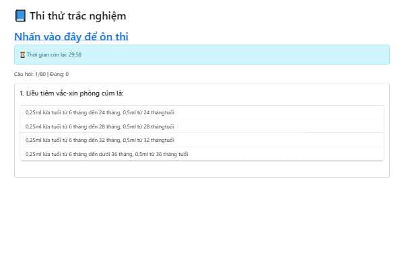This screenshot has width=404, height=269.
Task: Click the empty right side of the timer bar
Action: [269, 54]
